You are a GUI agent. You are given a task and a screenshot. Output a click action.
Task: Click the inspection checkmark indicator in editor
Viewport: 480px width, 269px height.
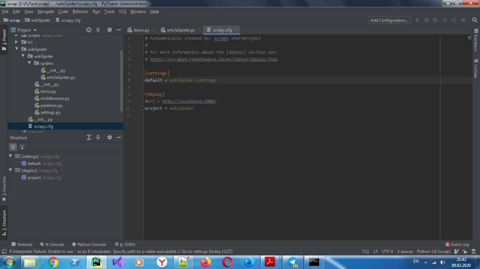[469, 38]
